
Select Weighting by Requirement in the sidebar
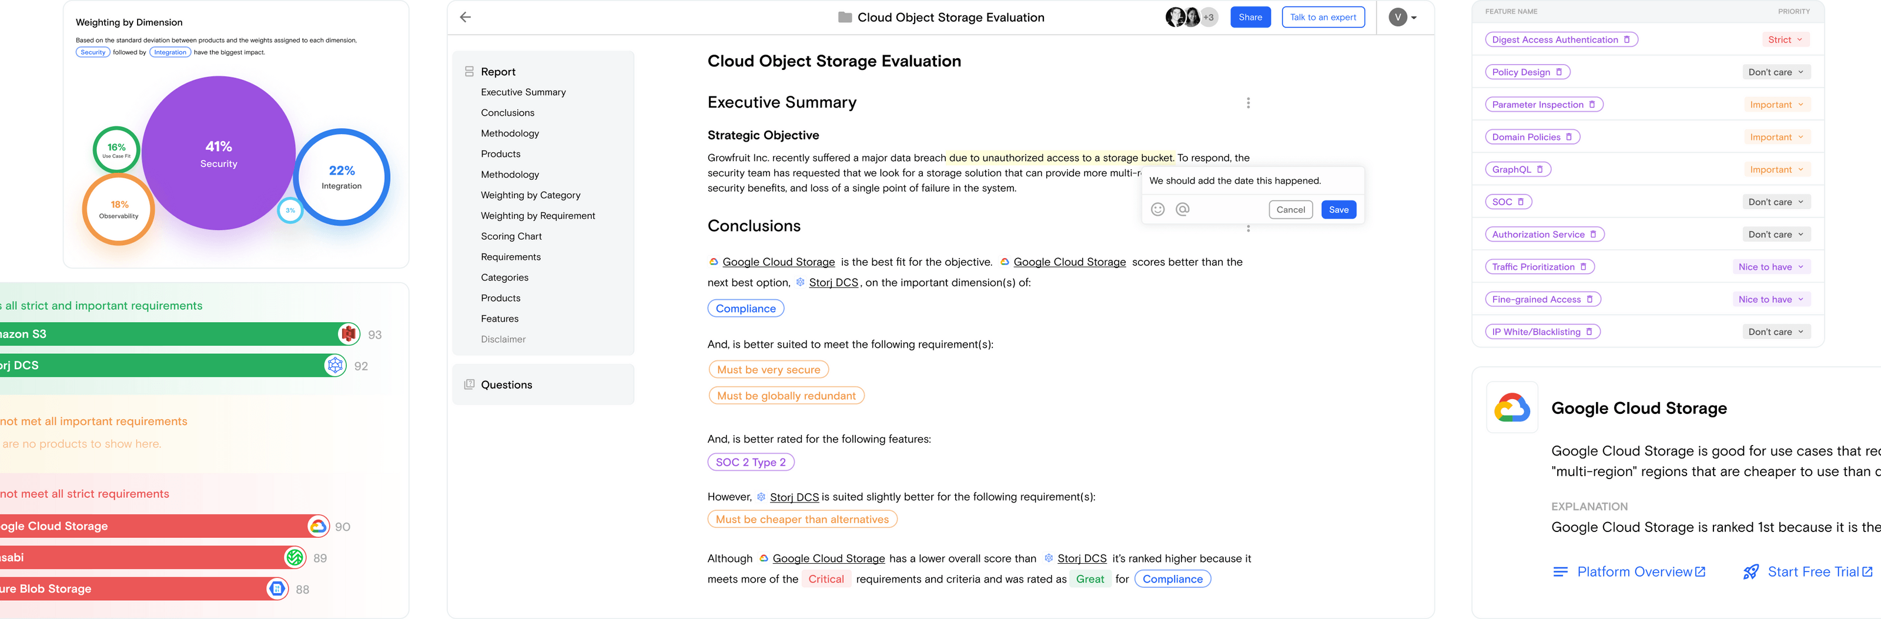tap(538, 215)
